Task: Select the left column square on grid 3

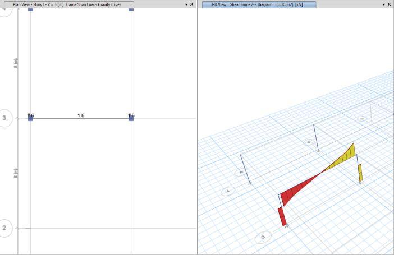Action: pyautogui.click(x=30, y=118)
